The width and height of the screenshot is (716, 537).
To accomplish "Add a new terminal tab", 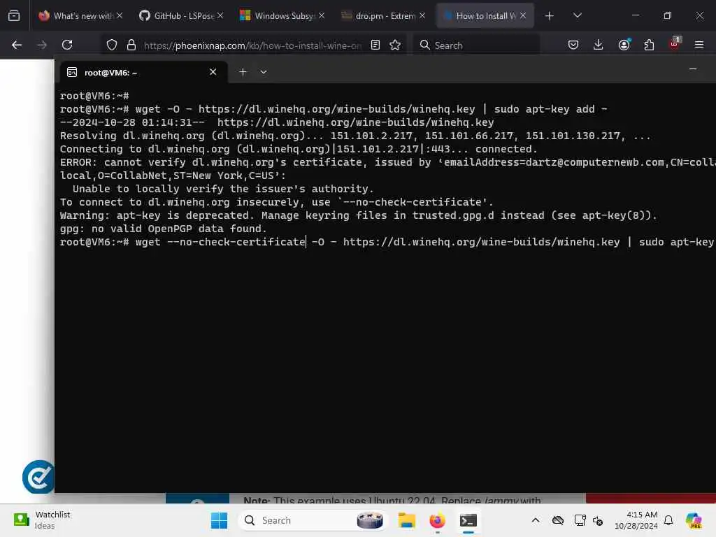I will (243, 72).
